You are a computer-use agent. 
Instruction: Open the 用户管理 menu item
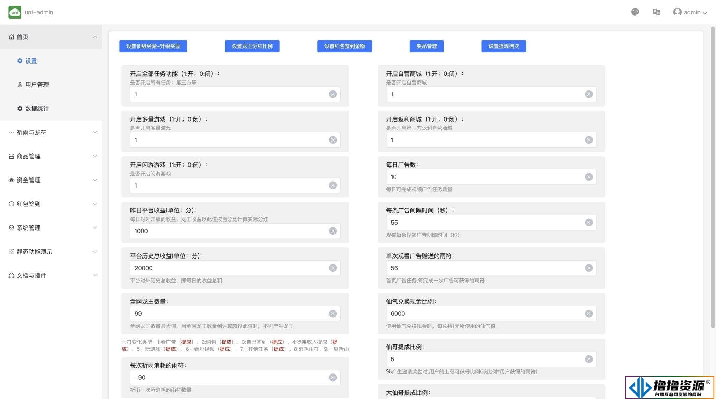click(51, 85)
